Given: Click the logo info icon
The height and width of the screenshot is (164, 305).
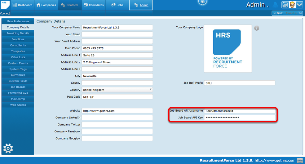Looking at the screenshot, I should point(257,28).
